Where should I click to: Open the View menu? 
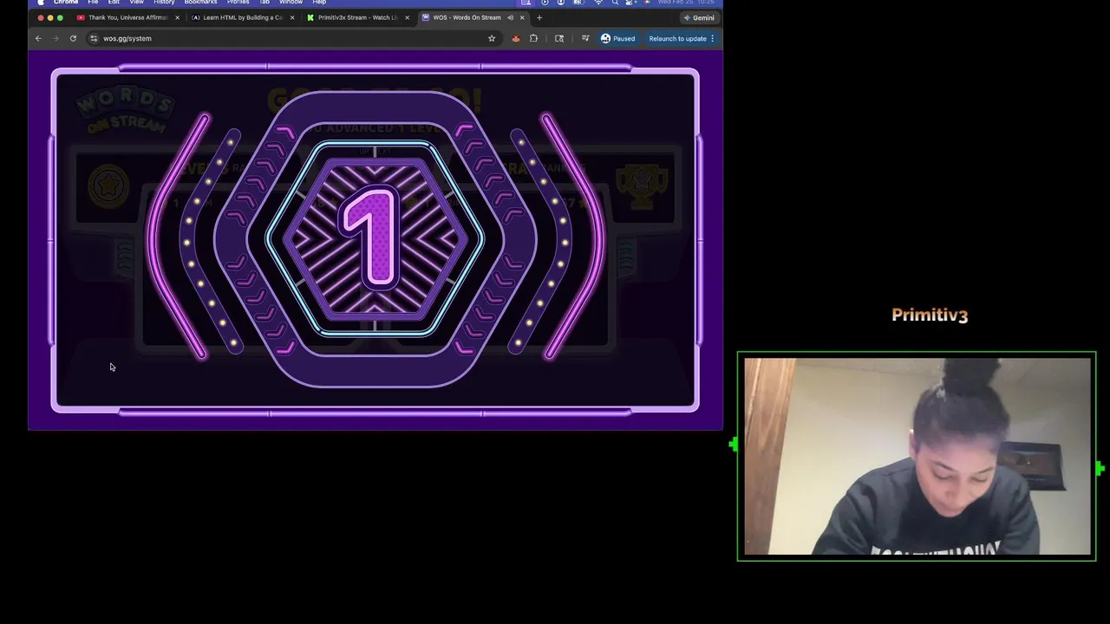click(x=136, y=3)
